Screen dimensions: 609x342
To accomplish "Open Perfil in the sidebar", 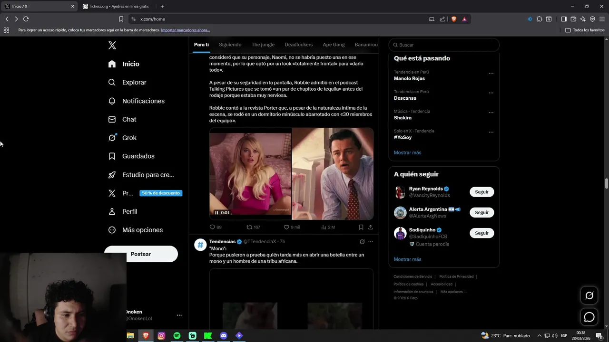I will (123, 211).
